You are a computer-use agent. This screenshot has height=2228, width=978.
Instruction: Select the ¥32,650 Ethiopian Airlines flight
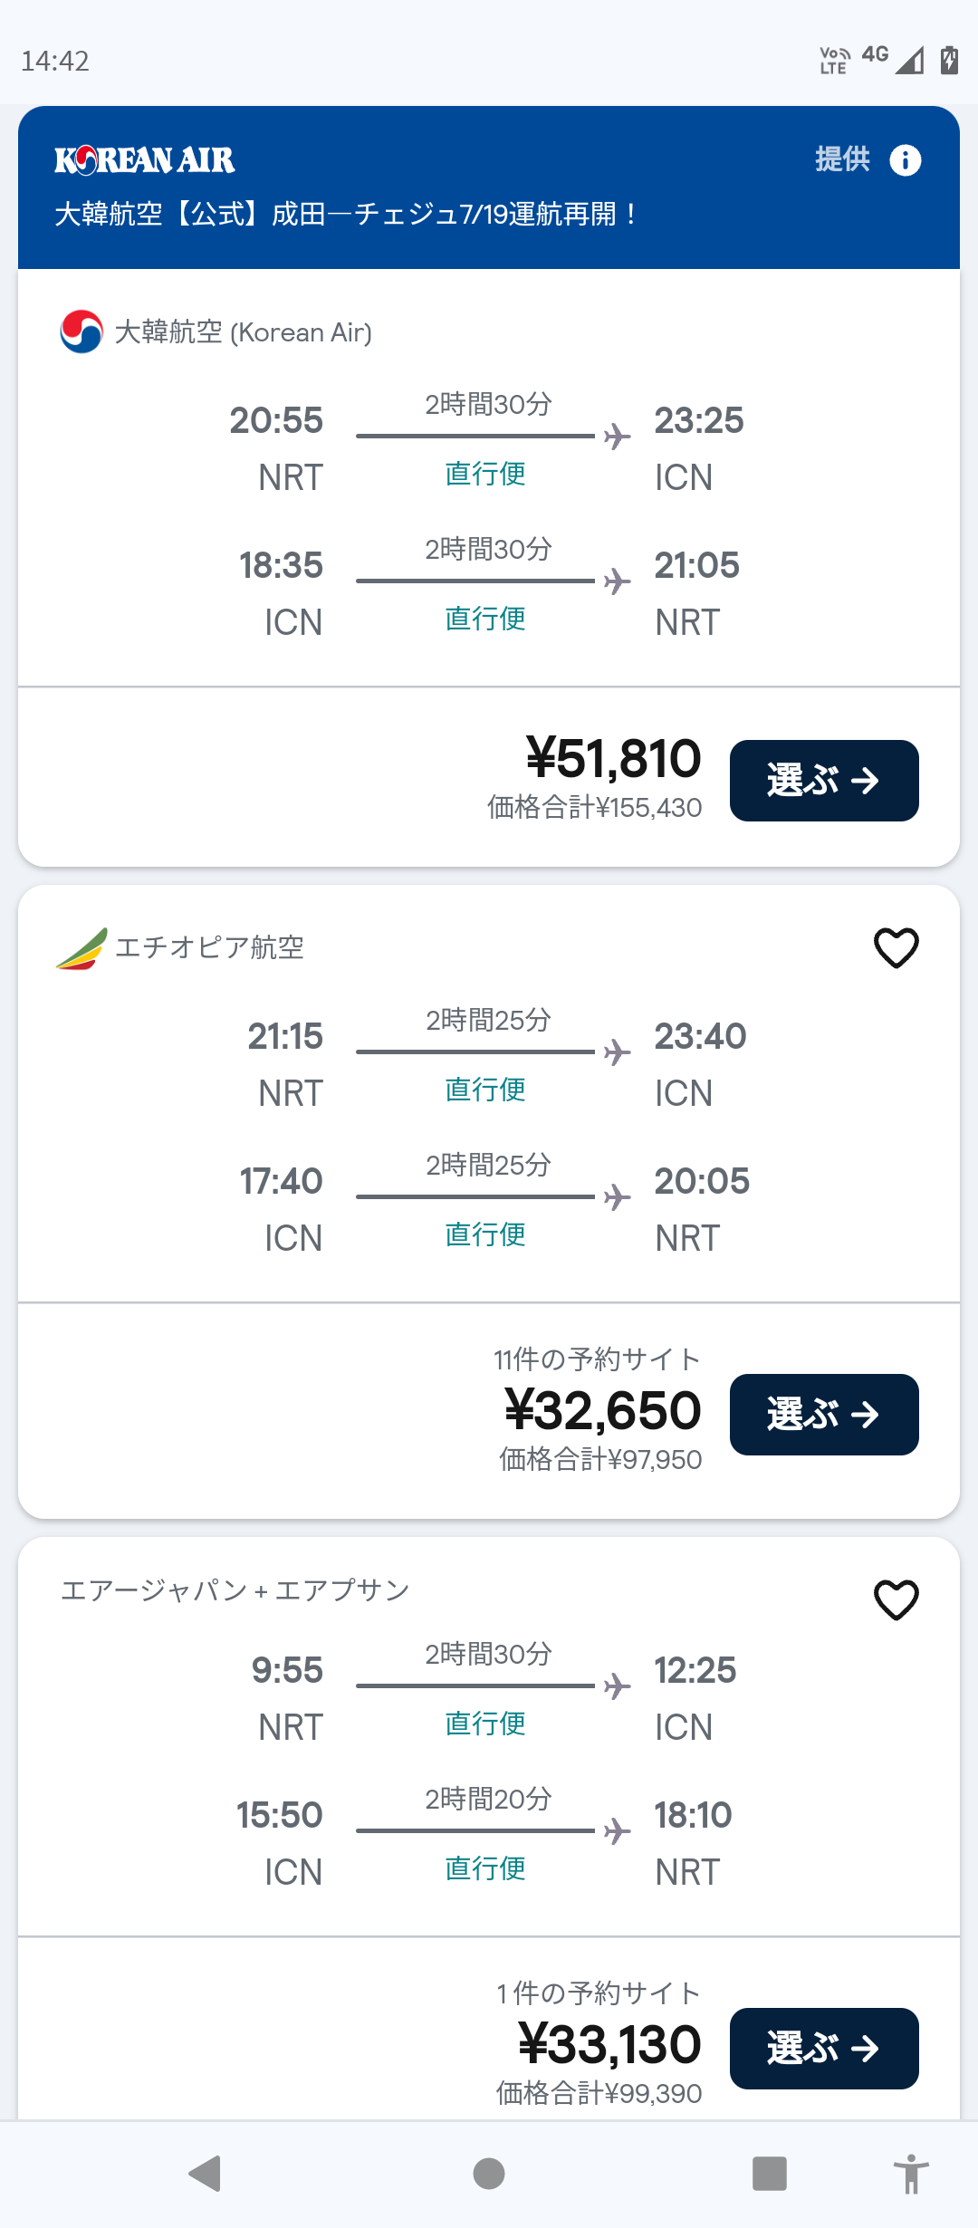tap(824, 1415)
